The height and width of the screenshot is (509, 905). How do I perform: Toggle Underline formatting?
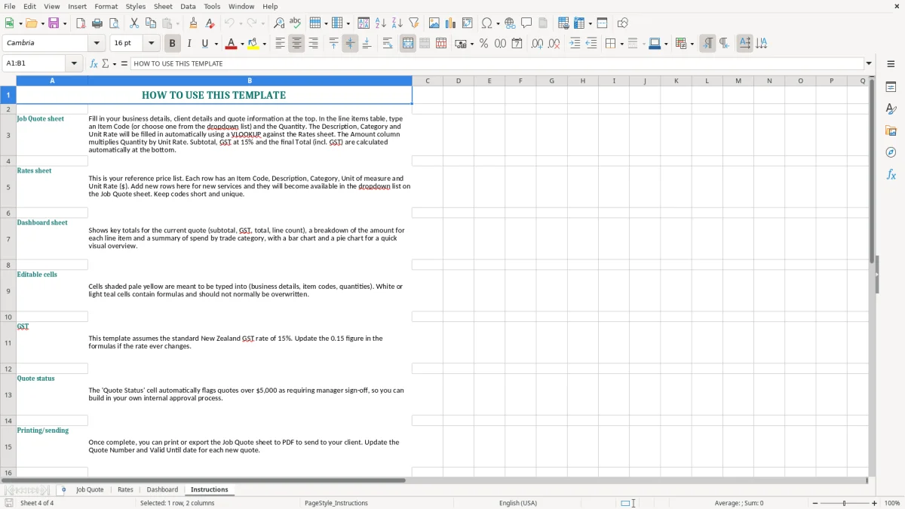205,44
